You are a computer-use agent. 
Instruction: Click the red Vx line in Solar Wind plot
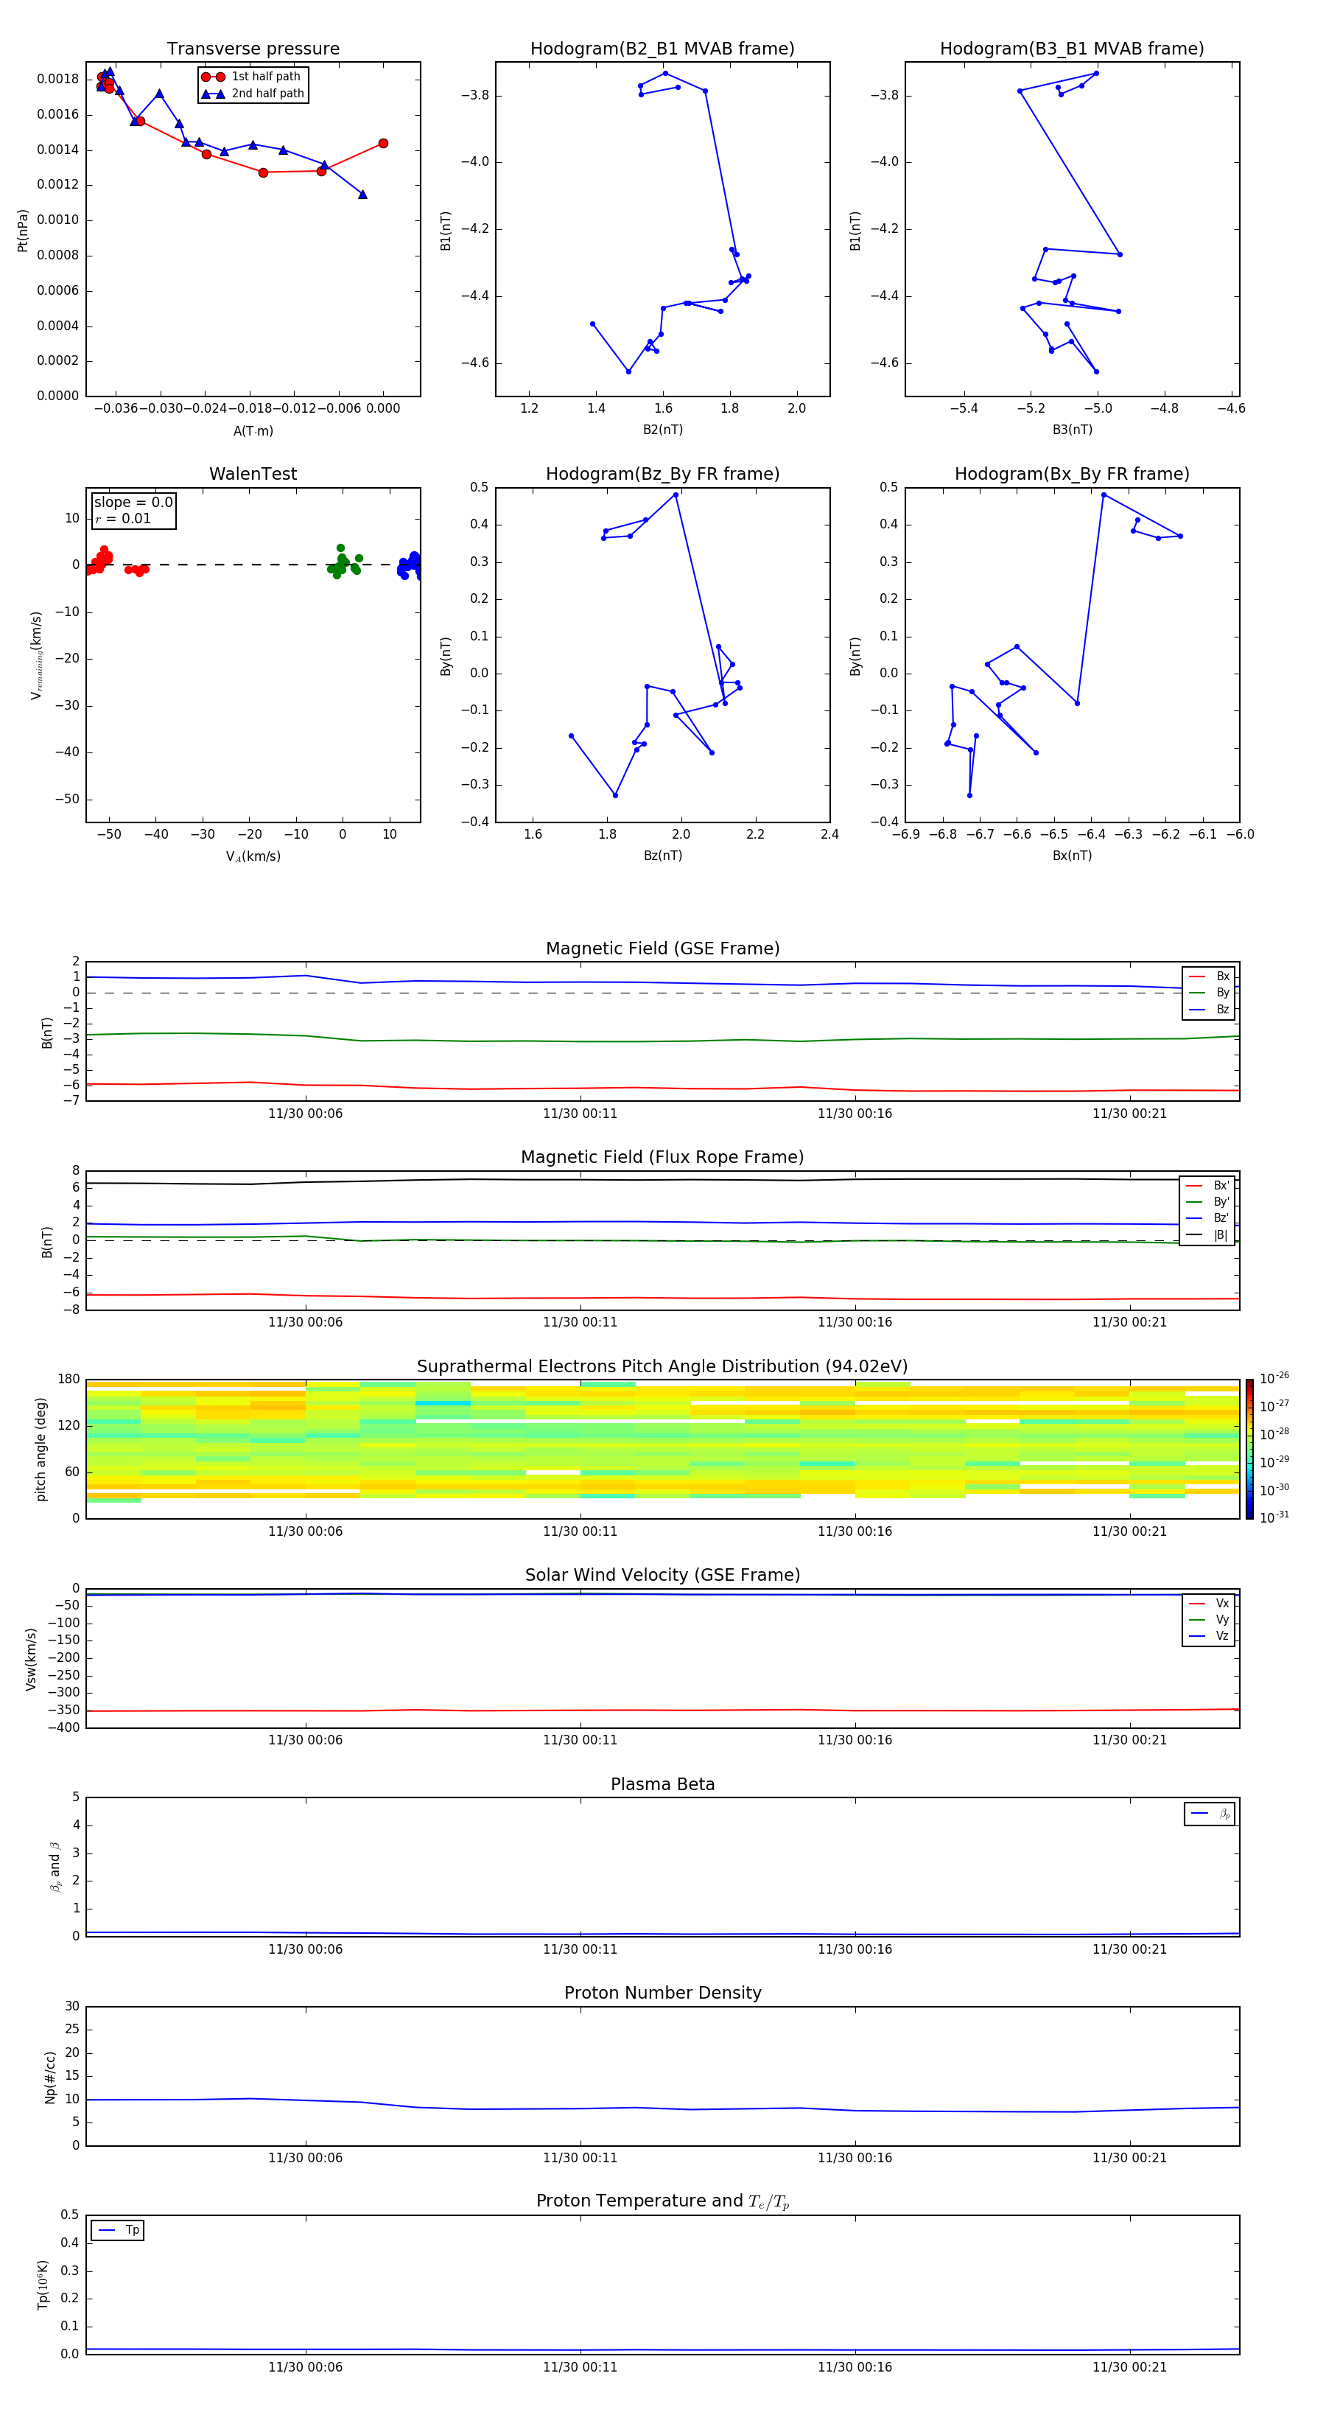(662, 1710)
